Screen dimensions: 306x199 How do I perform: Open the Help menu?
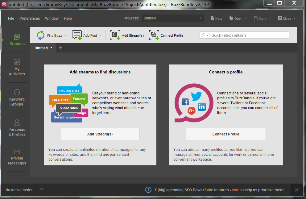(68, 18)
